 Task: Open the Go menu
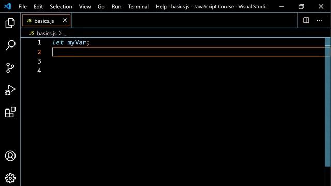pos(101,7)
